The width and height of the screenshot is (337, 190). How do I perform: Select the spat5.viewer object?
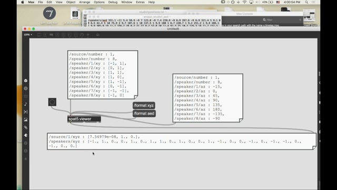[84, 119]
